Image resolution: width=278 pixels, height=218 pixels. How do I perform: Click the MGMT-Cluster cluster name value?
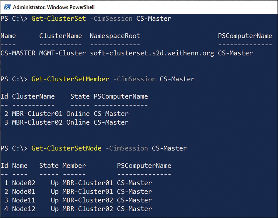pos(62,53)
